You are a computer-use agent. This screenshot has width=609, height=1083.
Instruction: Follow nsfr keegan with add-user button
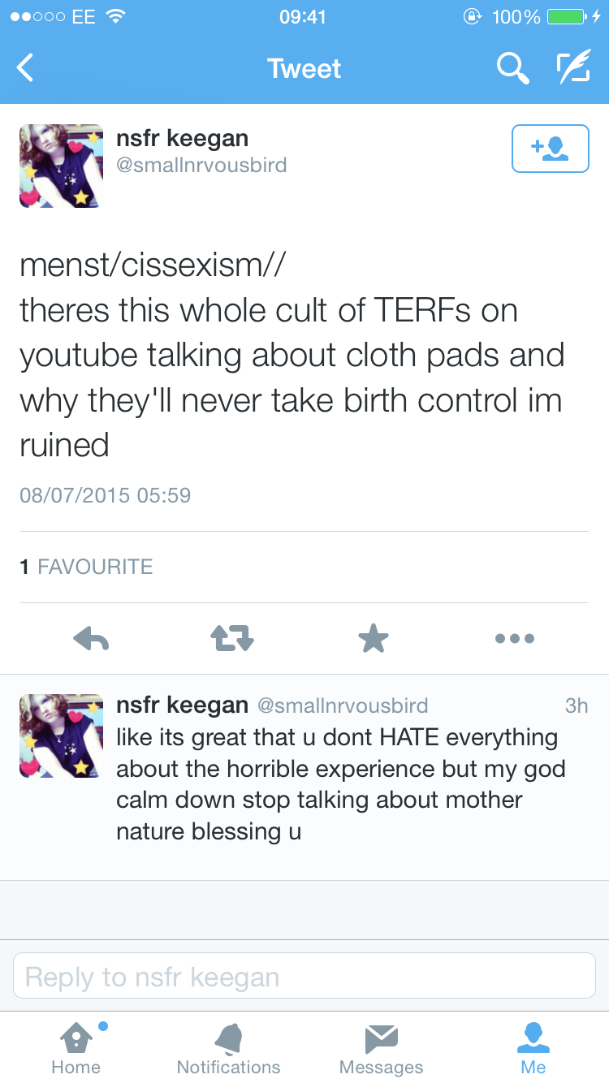pyautogui.click(x=550, y=149)
